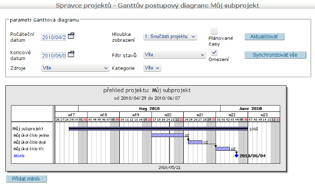Click the Můj úkol číslo dva bar
The height and width of the screenshot is (185, 315).
tap(195, 142)
